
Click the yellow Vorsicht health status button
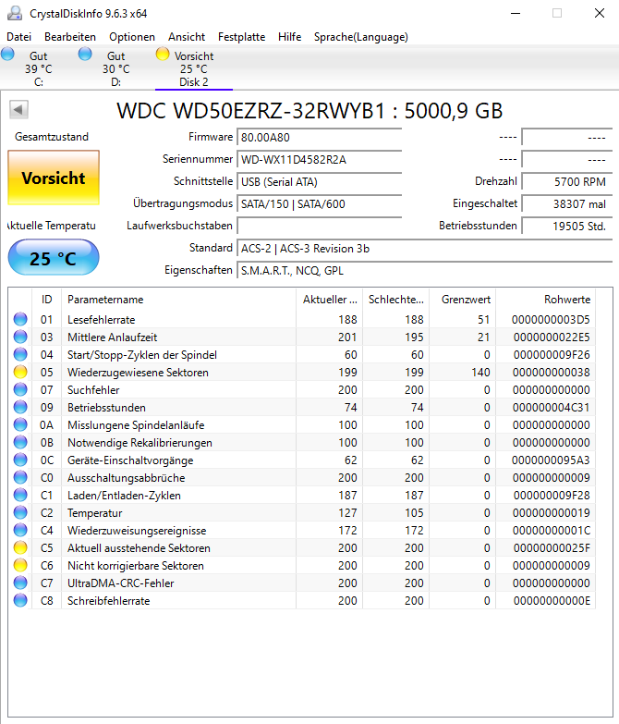coord(54,178)
